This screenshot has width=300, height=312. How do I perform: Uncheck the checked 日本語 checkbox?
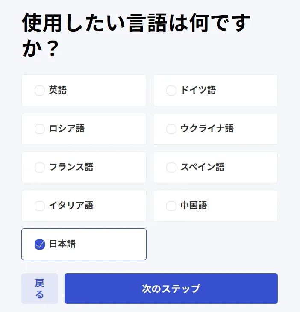(40, 244)
